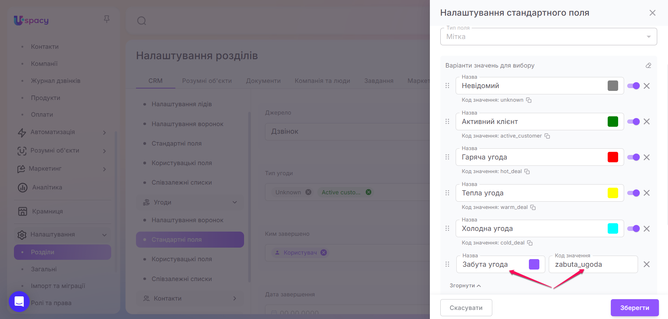Open Крамниця in the sidebar
Image resolution: width=668 pixels, height=319 pixels.
coord(47,211)
